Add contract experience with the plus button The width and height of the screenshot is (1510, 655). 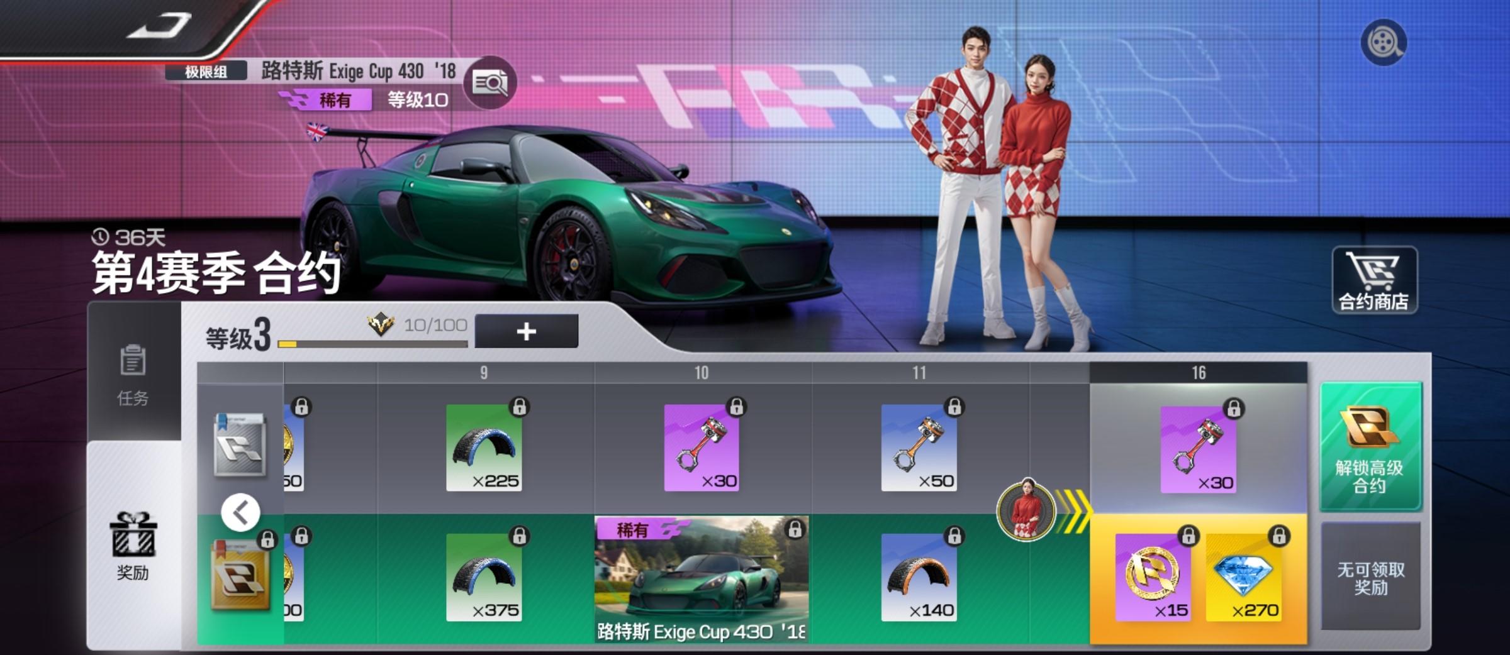(526, 331)
